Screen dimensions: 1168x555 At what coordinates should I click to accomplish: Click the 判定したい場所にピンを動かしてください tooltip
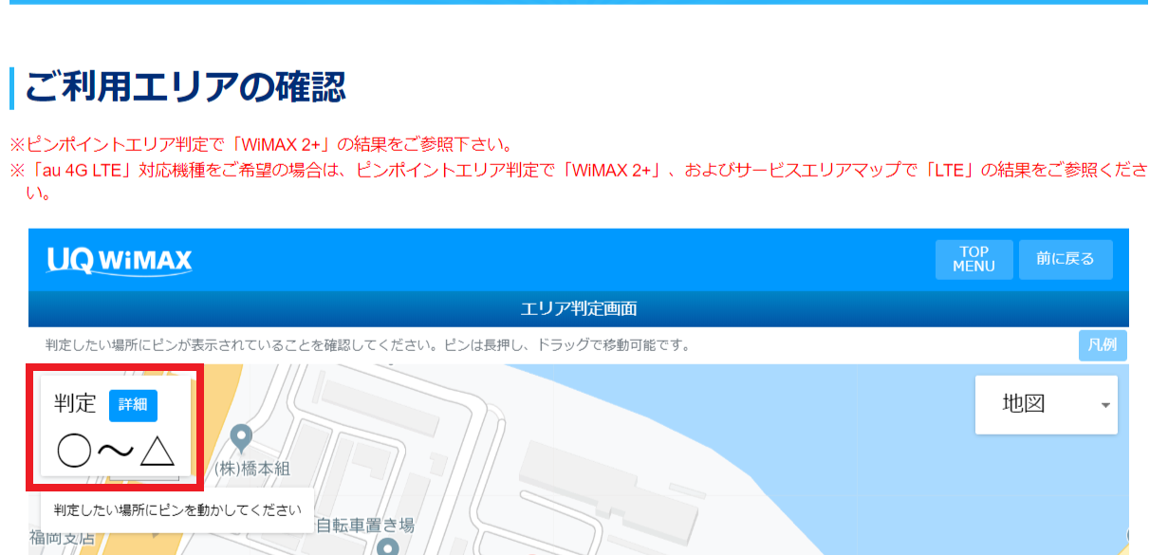pos(177,510)
